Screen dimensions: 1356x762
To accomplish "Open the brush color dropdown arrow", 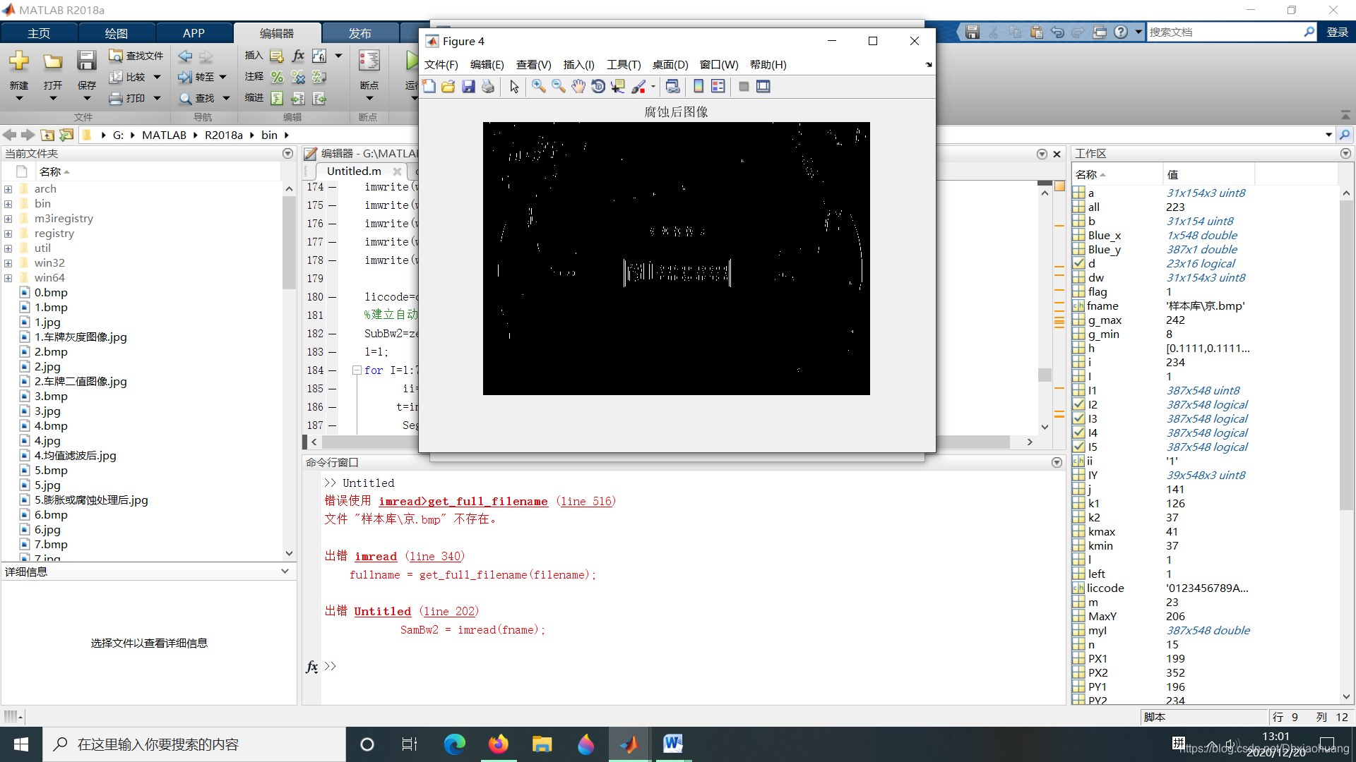I will 653,87.
